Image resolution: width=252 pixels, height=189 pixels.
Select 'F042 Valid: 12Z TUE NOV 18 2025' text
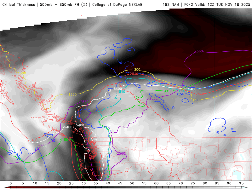tap(217, 4)
